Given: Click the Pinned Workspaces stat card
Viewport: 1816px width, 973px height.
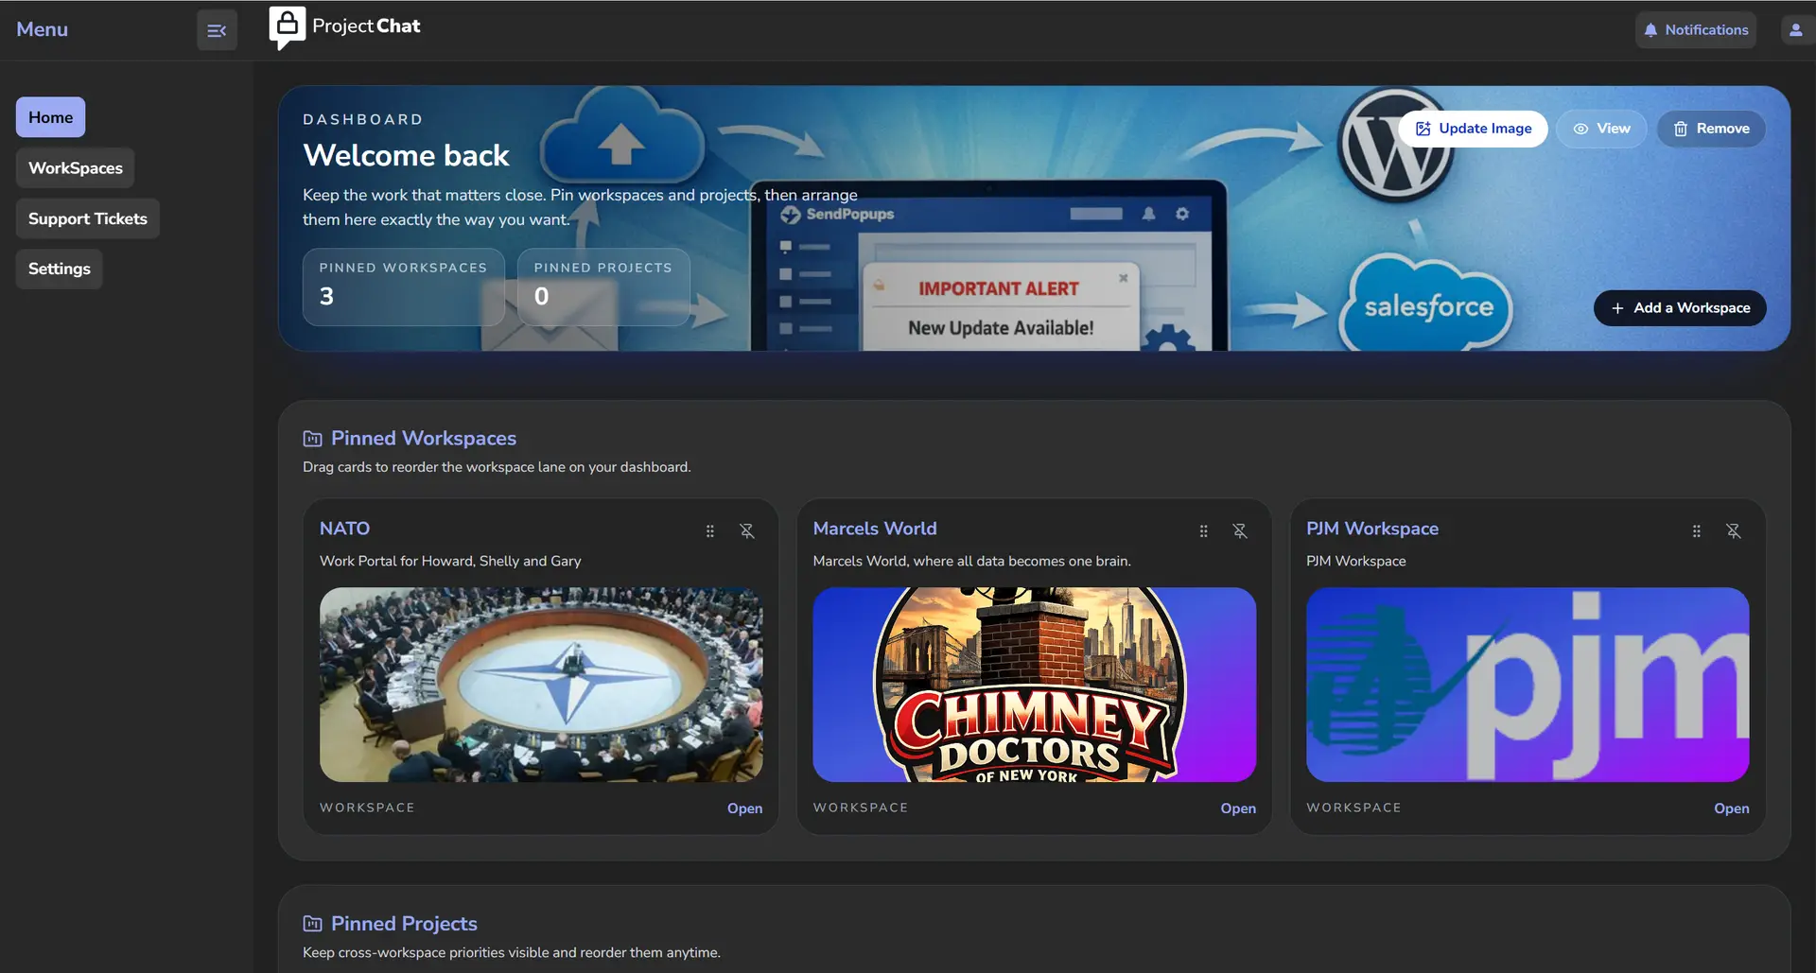Looking at the screenshot, I should tap(403, 287).
